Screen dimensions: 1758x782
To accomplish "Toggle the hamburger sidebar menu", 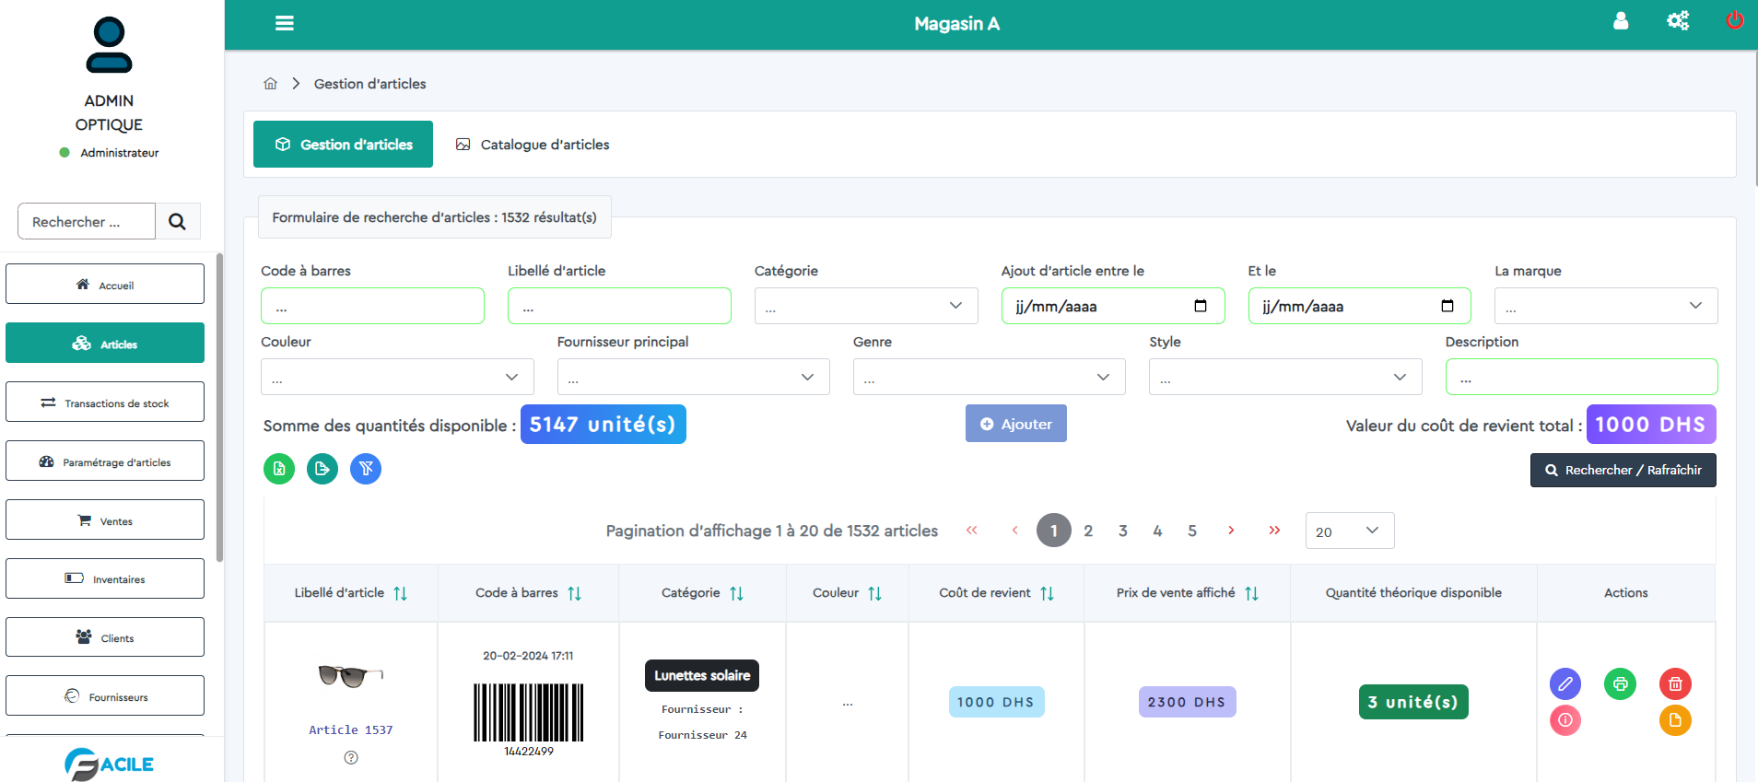I will click(x=285, y=24).
